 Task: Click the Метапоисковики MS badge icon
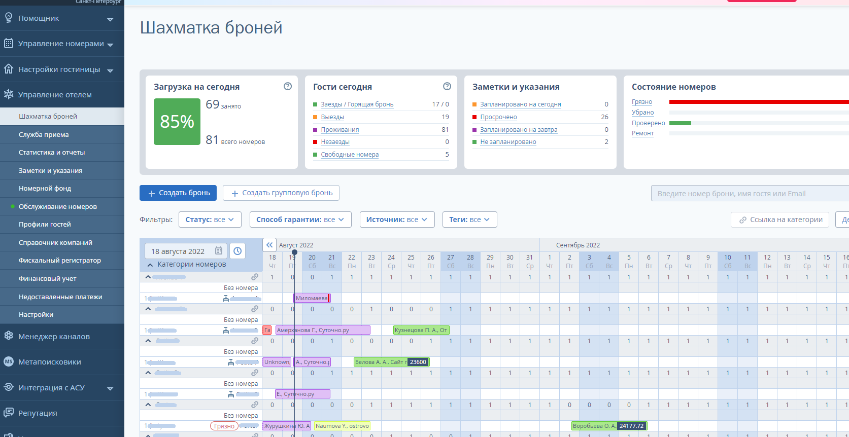coord(9,361)
